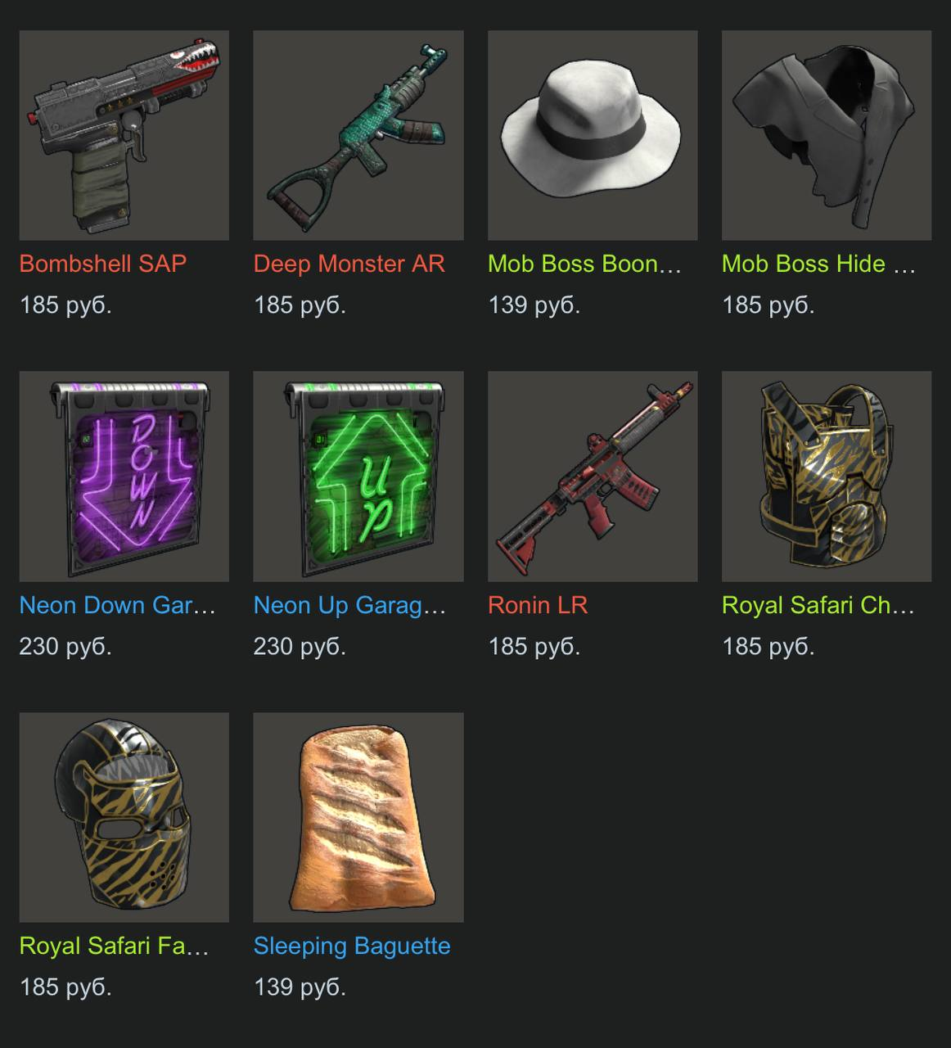Screen dimensions: 951x1048
Task: Click the Royal Safari Fa… title link
Action: point(115,946)
